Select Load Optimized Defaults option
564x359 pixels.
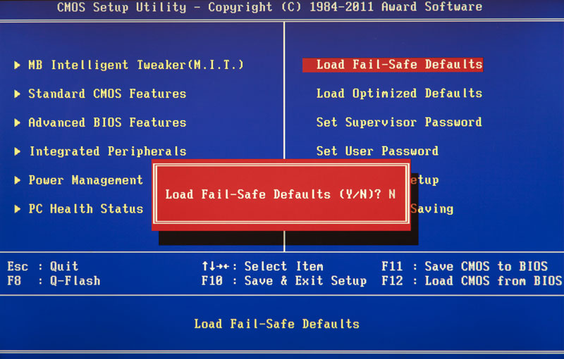point(399,94)
